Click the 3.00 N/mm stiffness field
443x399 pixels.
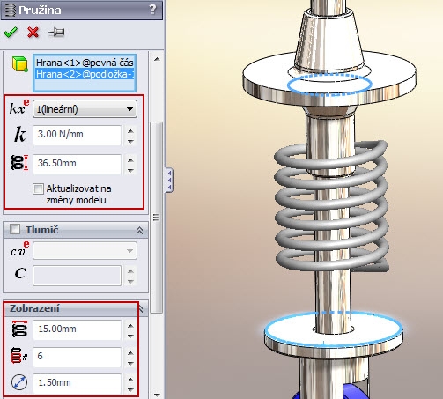(77, 135)
